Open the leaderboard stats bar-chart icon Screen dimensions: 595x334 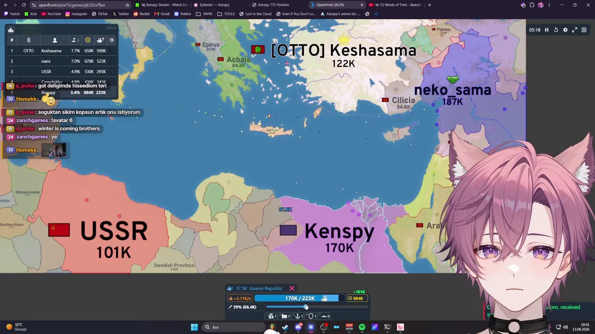pyautogui.click(x=11, y=30)
